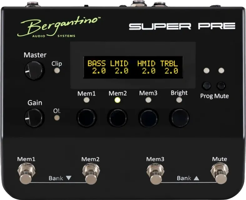
Task: Stomp the Mute footswitch
Action: (x=220, y=174)
